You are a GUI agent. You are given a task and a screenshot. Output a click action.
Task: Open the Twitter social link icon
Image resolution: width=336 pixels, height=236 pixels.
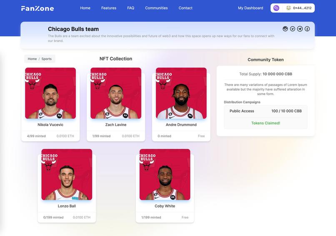point(293,29)
